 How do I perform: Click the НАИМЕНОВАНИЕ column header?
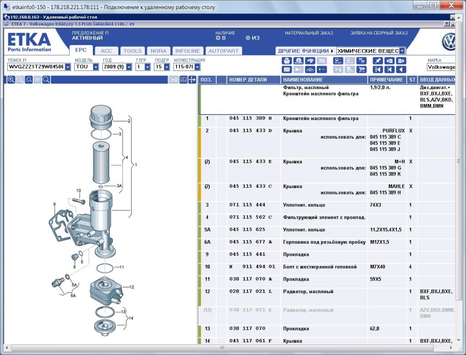(x=324, y=80)
